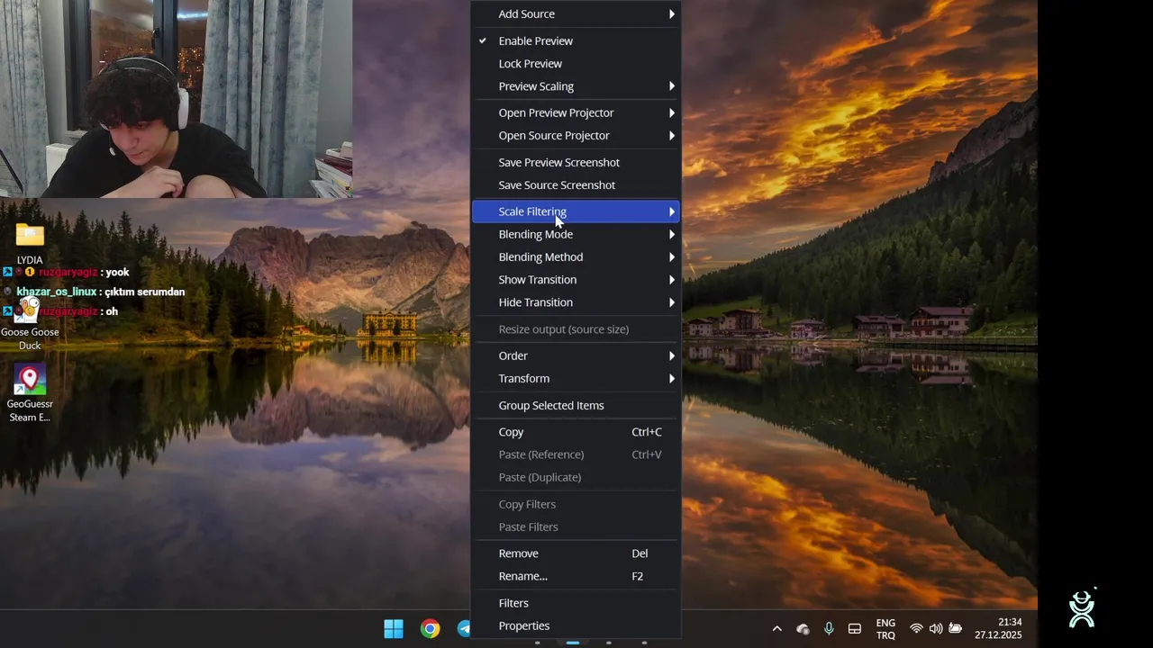Screen dimensions: 1153x648
Task: Show hidden system tray icons
Action: 776,629
